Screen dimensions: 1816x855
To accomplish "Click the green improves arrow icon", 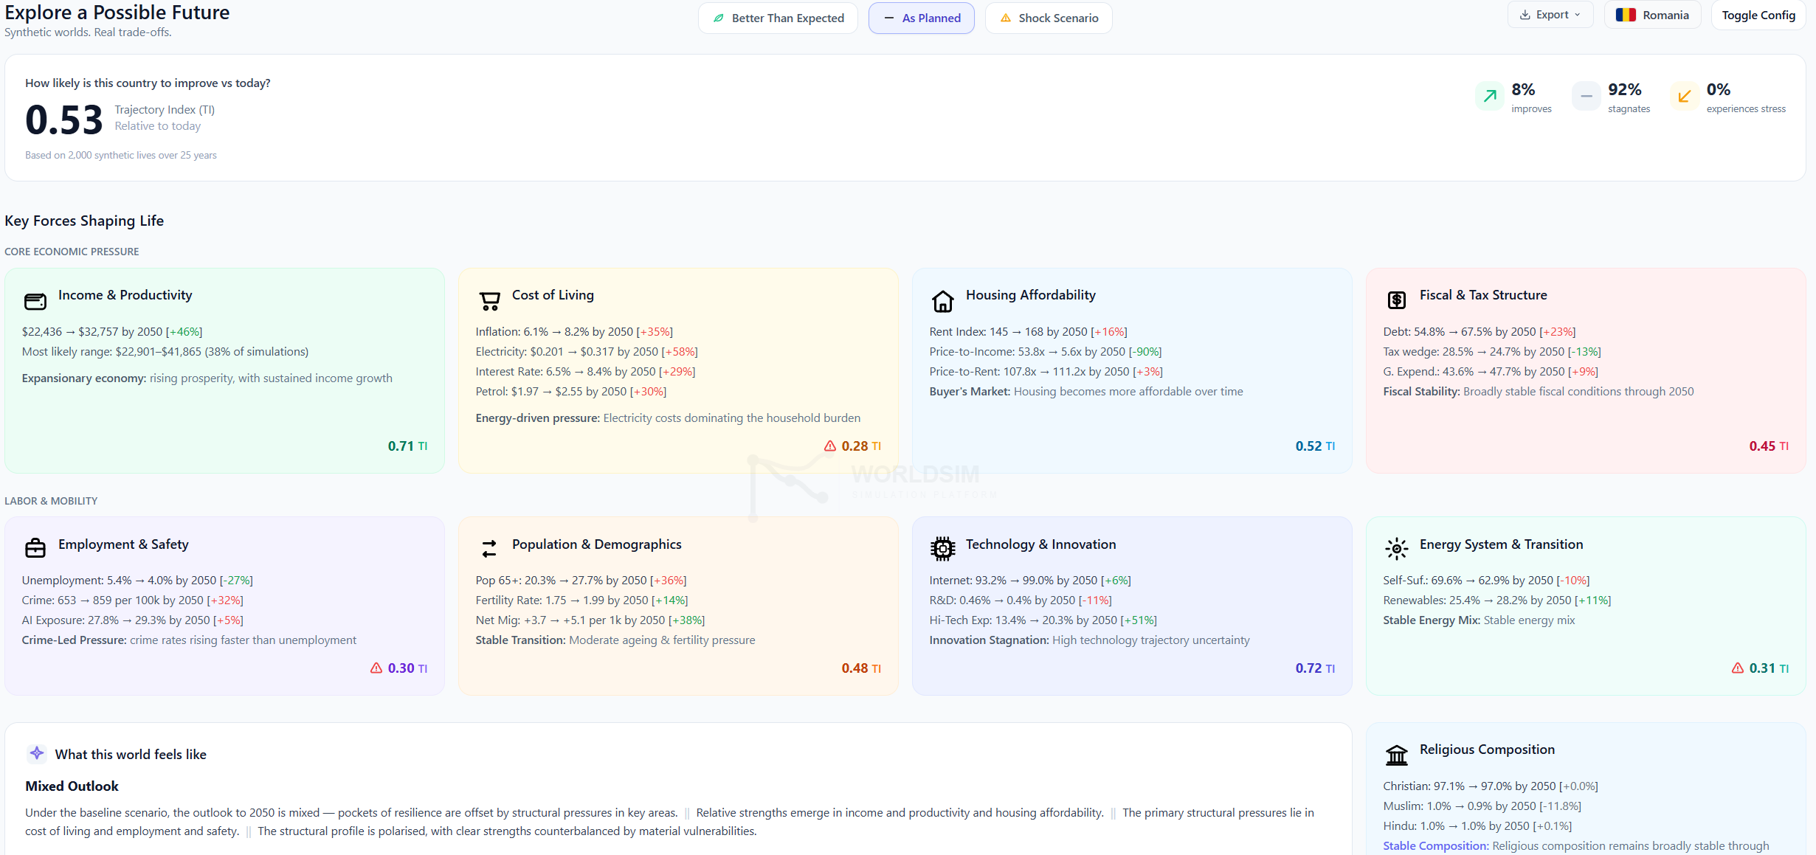I will (1490, 96).
